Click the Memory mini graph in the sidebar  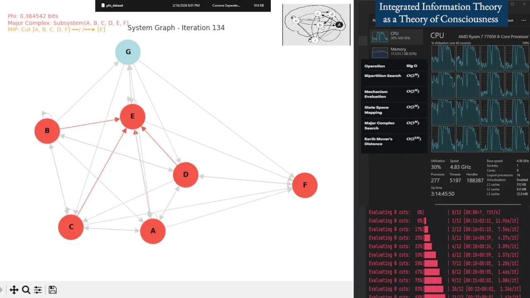380,52
